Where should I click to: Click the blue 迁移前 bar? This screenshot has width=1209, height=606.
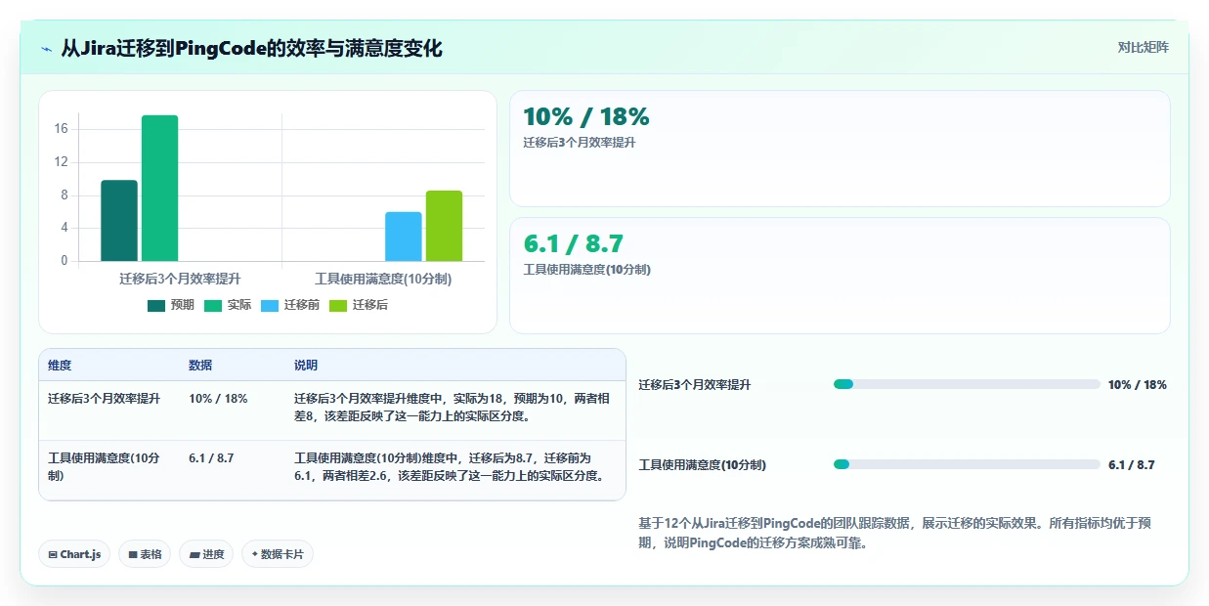[x=404, y=237]
